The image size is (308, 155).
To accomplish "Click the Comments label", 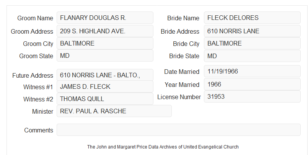I will click(39, 130).
